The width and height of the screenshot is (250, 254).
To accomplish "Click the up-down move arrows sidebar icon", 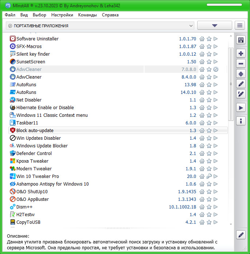I will tap(241, 74).
